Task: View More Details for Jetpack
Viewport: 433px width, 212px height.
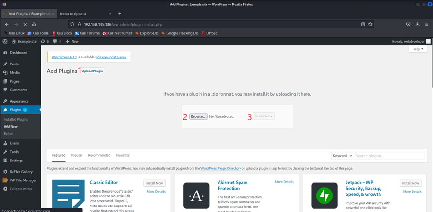Action: point(412,191)
